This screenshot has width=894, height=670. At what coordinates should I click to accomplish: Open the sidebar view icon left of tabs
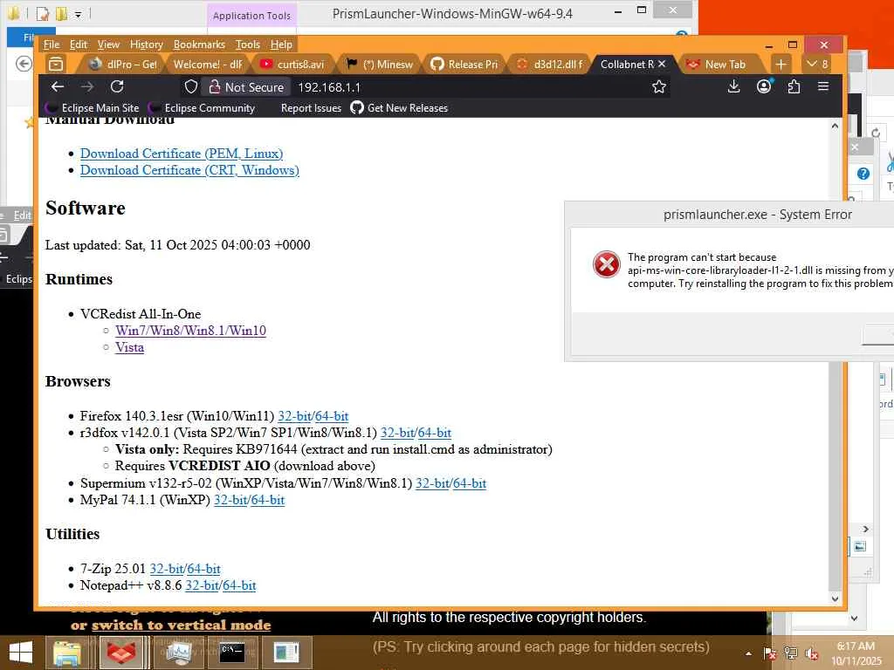[56, 65]
